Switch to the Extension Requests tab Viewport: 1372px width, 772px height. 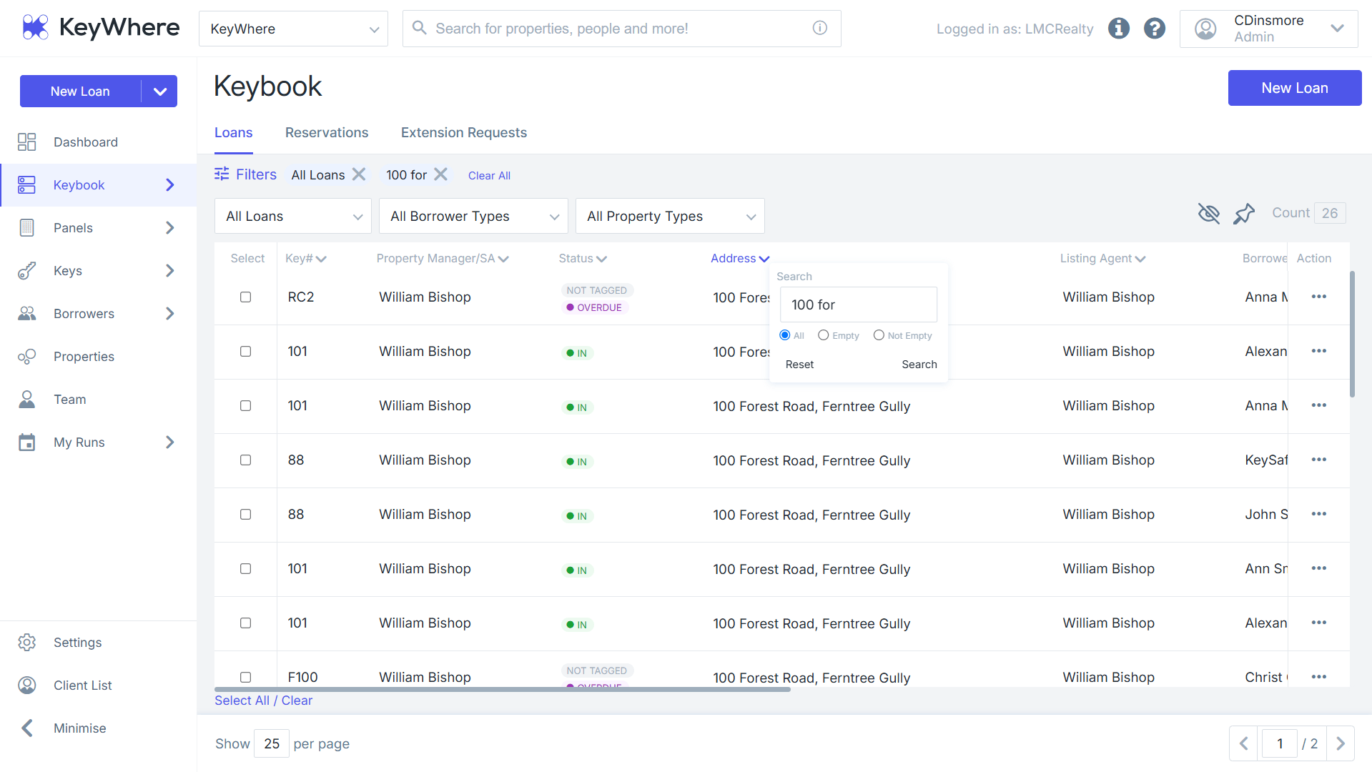click(464, 132)
